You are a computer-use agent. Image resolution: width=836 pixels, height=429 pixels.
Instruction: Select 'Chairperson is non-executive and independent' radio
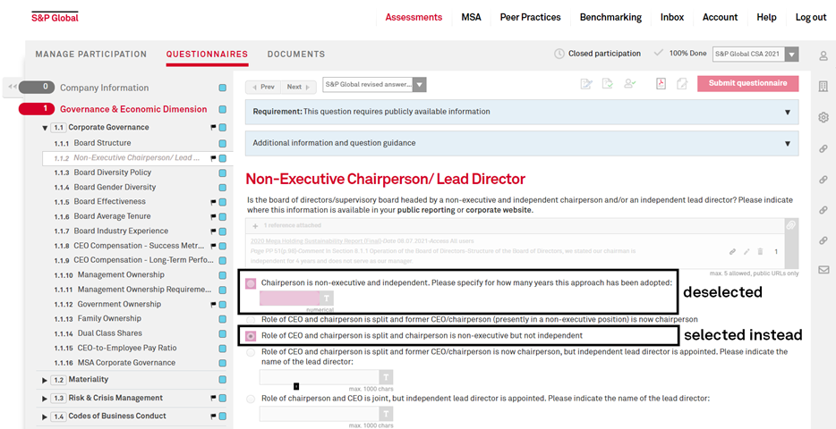click(x=251, y=283)
